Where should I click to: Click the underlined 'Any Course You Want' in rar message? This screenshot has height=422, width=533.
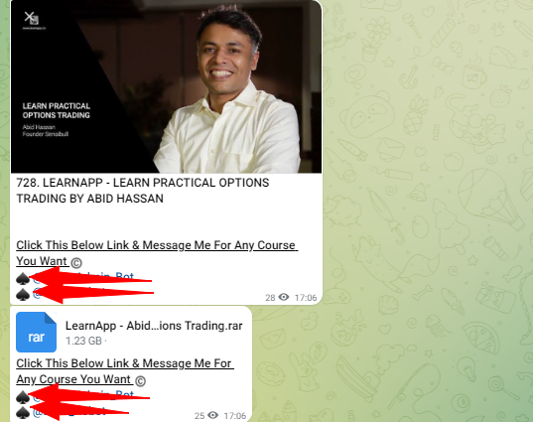point(73,379)
